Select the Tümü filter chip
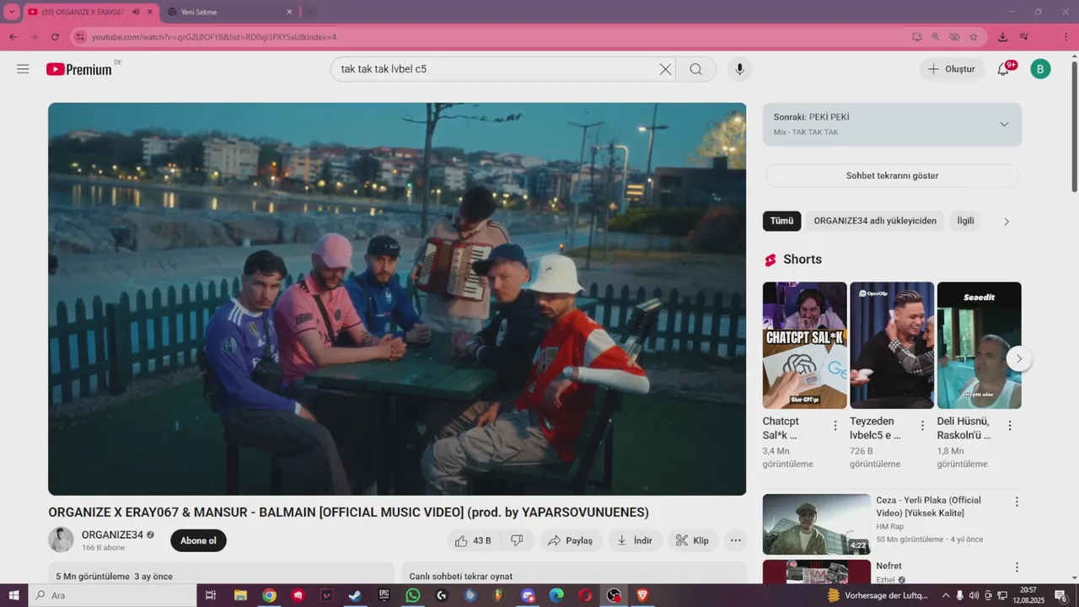The image size is (1079, 607). [781, 221]
